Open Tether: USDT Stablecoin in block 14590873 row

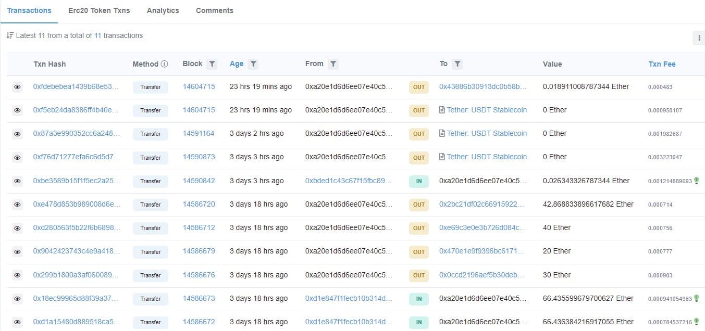point(487,157)
